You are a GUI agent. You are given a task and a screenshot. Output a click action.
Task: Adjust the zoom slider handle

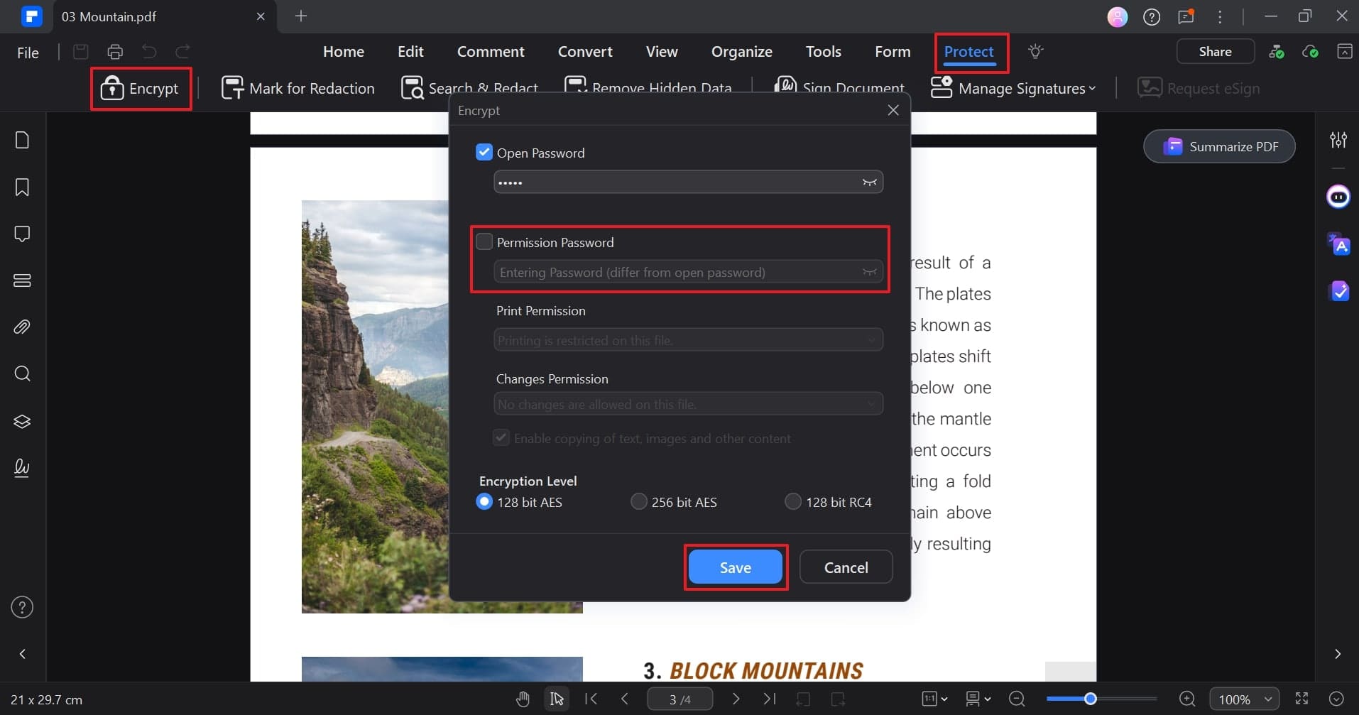click(x=1091, y=699)
